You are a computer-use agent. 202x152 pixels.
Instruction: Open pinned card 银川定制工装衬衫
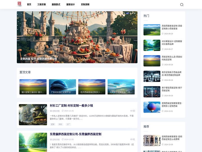click(33, 87)
